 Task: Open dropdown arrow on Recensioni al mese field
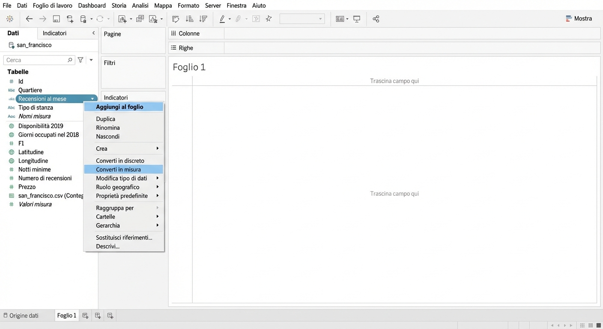pos(93,99)
